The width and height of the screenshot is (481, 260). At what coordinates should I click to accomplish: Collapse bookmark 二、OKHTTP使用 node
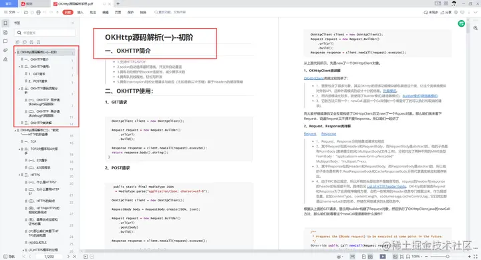tap(19, 67)
